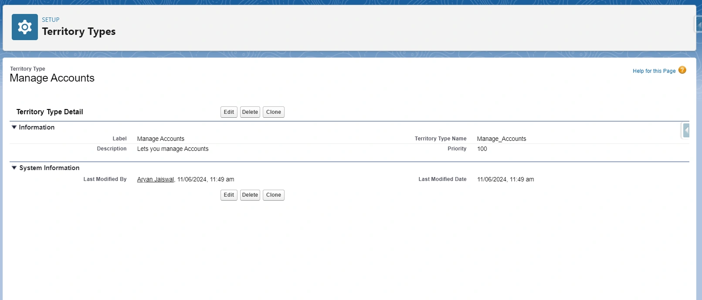702x300 pixels.
Task: Open the sidebar arrow handle beside Information section
Action: click(686, 130)
